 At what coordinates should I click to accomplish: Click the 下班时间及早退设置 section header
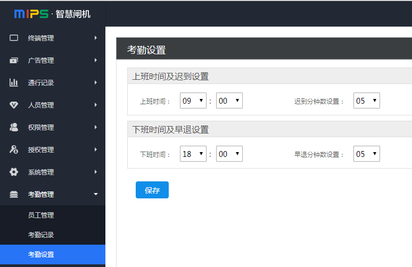pyautogui.click(x=170, y=129)
